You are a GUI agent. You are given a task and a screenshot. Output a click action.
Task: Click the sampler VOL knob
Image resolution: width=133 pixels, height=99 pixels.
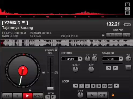tap(128, 59)
